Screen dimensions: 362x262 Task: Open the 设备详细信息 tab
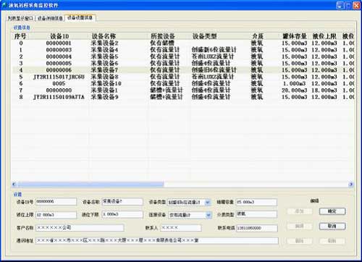point(50,18)
